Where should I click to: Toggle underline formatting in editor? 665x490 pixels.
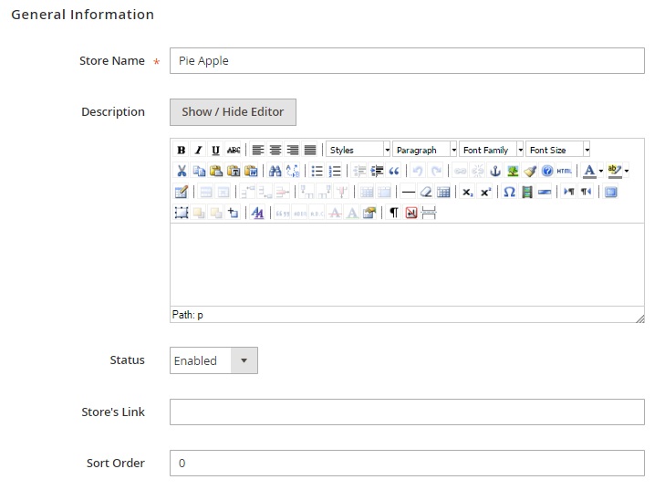[x=215, y=150]
